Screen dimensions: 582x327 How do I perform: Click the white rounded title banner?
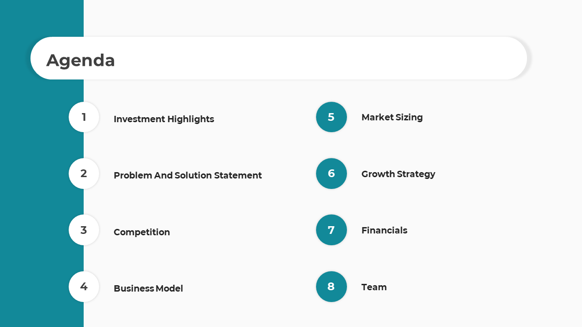pos(279,58)
